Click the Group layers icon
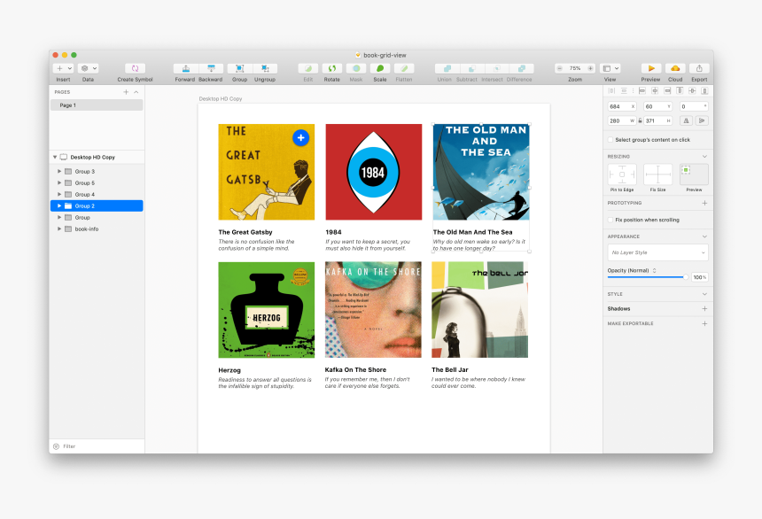Screen dimensions: 762x519 239,68
